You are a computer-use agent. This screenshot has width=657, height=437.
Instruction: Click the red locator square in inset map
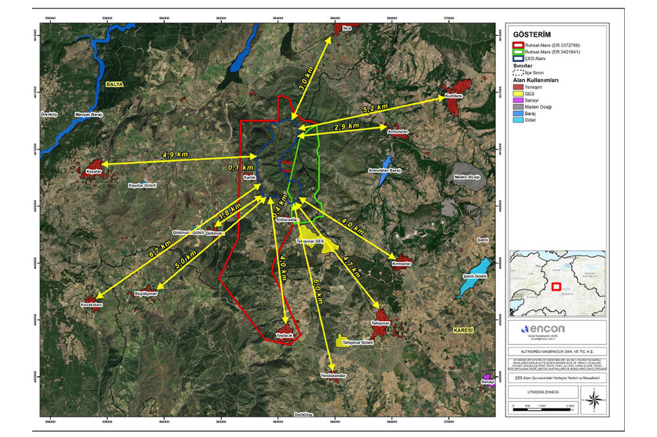556,287
